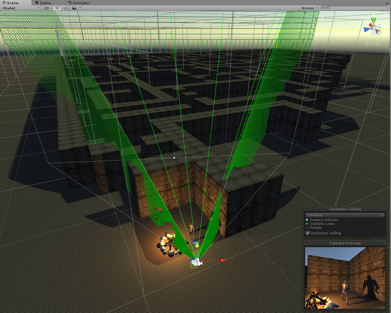Disable the Occlusion culling checkbox

point(307,233)
